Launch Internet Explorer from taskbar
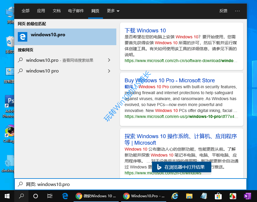Screen dimensions: 257x202 tap(175, 196)
